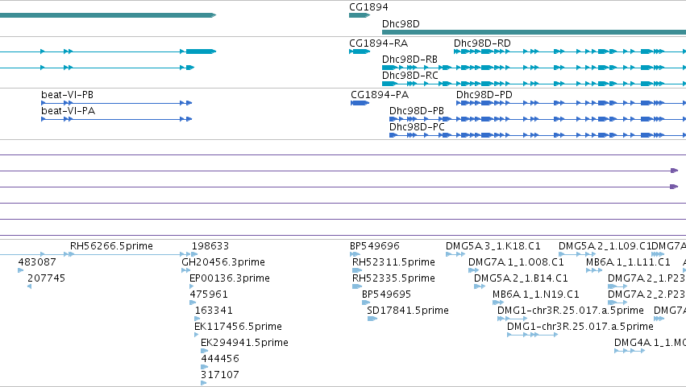Select the 198633 feature label
This screenshot has width=686, height=387.
(x=210, y=246)
